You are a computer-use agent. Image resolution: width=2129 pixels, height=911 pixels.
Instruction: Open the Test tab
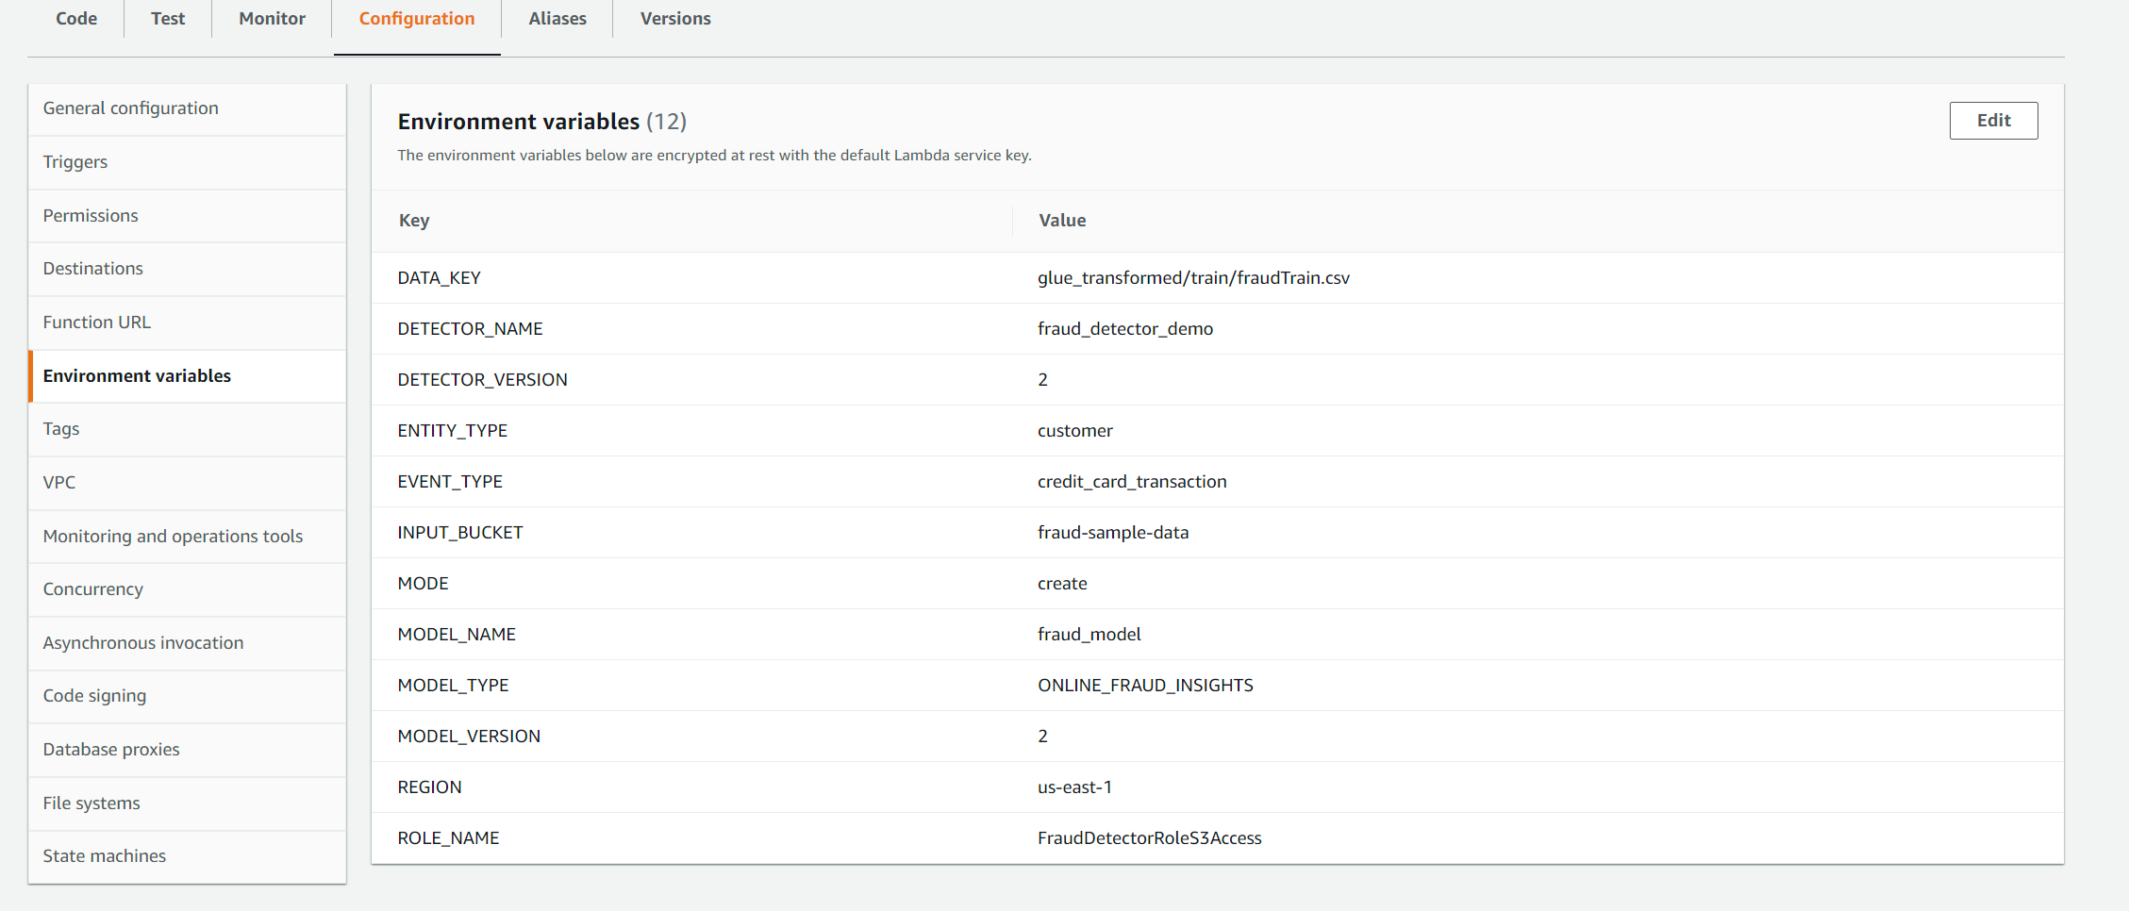point(168,19)
